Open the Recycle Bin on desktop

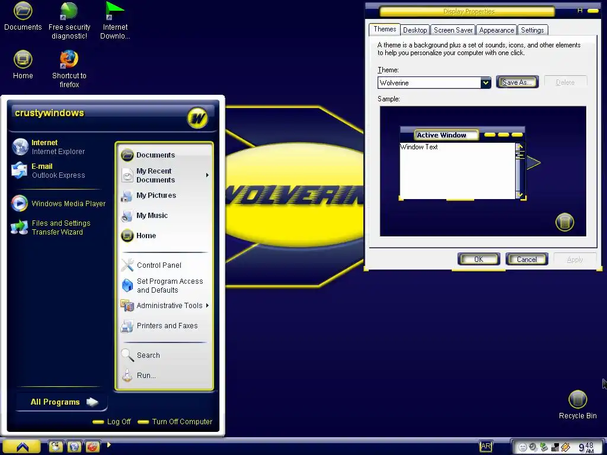pos(577,405)
